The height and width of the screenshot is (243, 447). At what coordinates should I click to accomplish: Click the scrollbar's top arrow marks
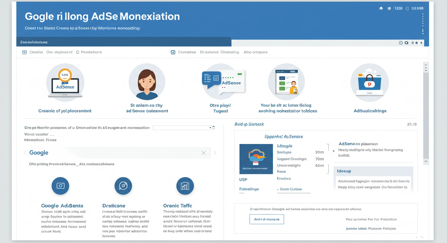[426, 67]
